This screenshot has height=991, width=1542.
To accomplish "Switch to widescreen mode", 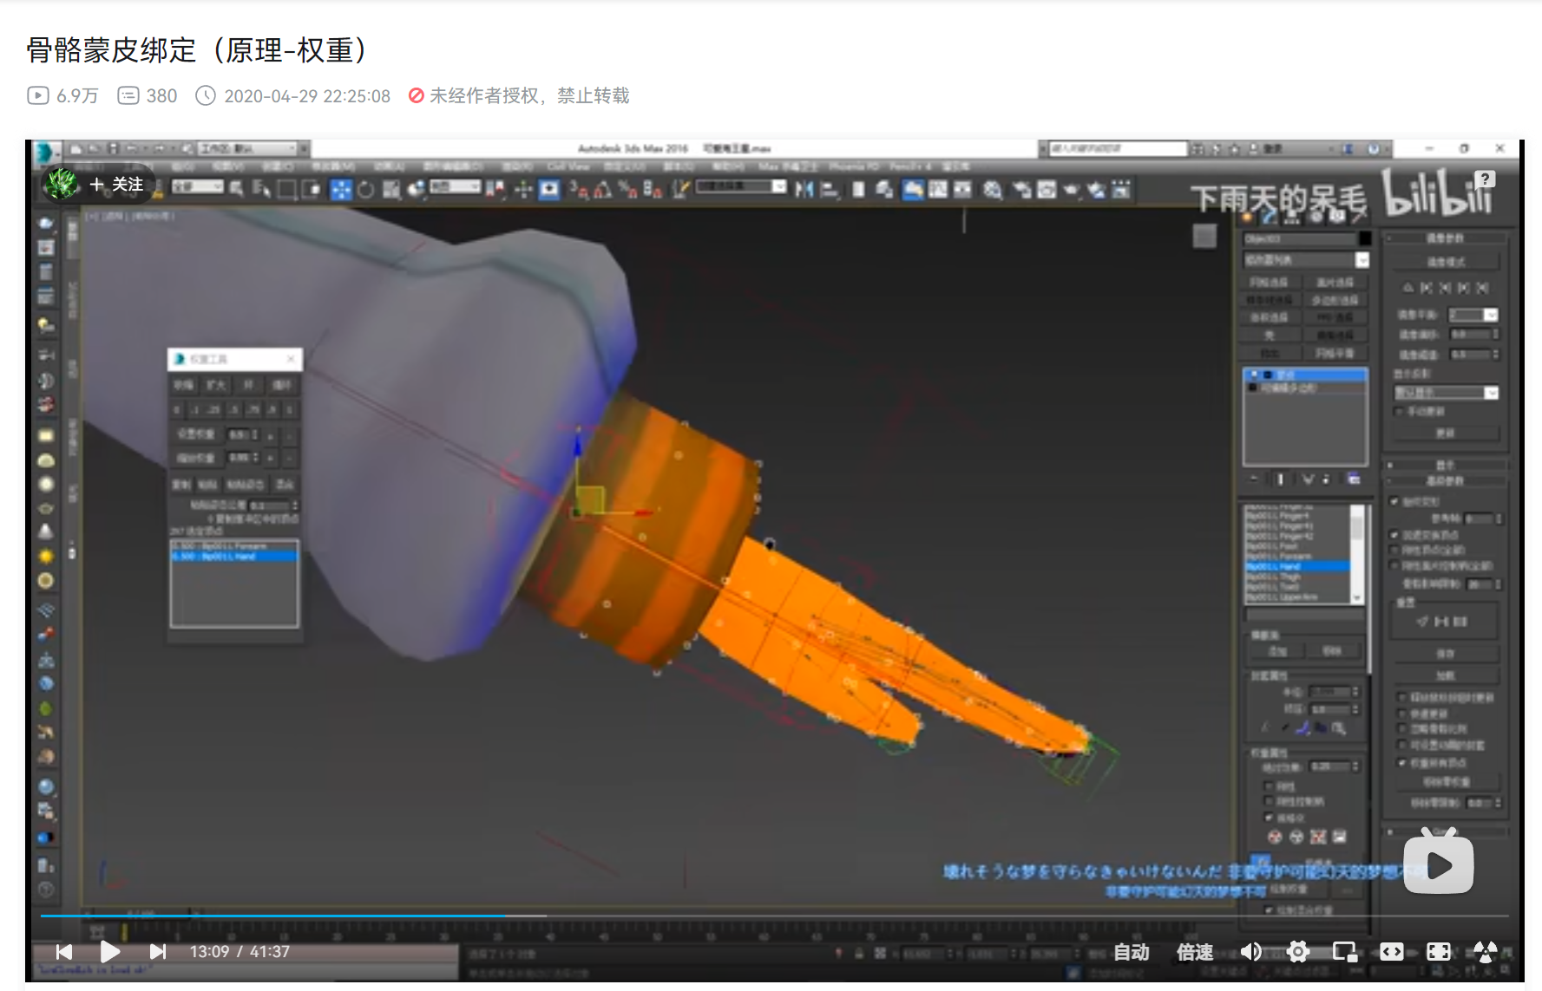I will pos(1391,952).
